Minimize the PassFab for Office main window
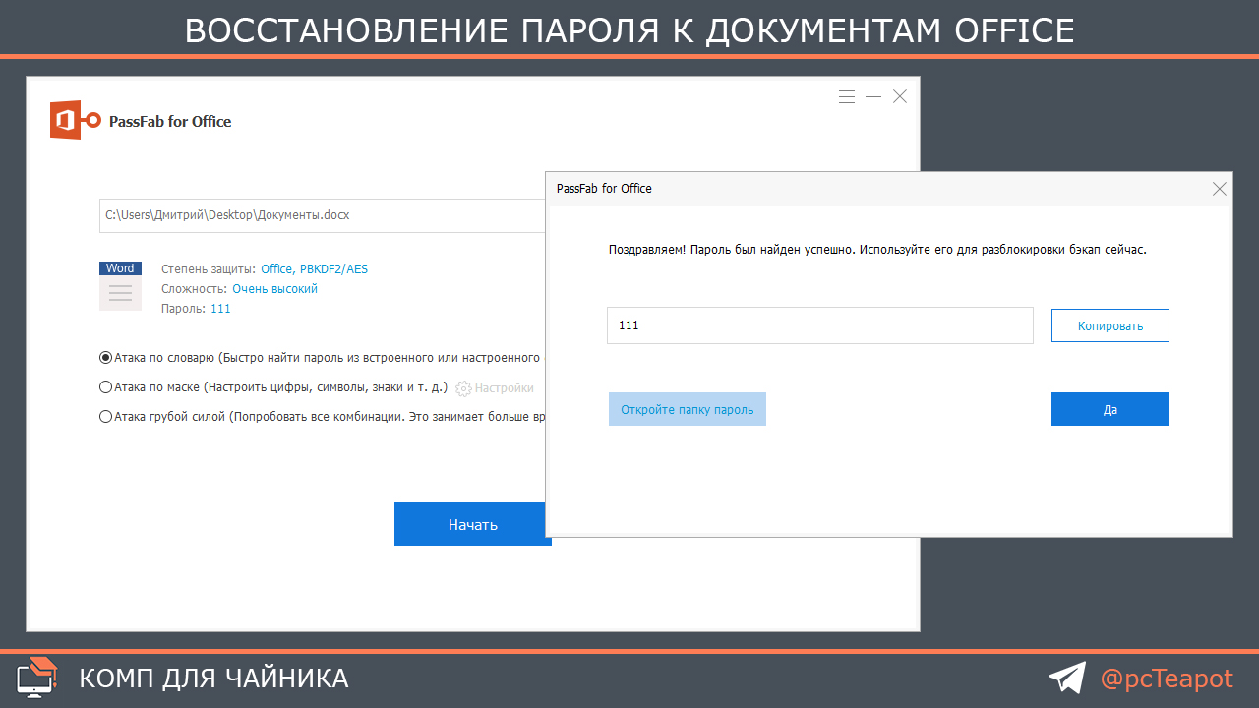This screenshot has width=1259, height=708. click(873, 96)
